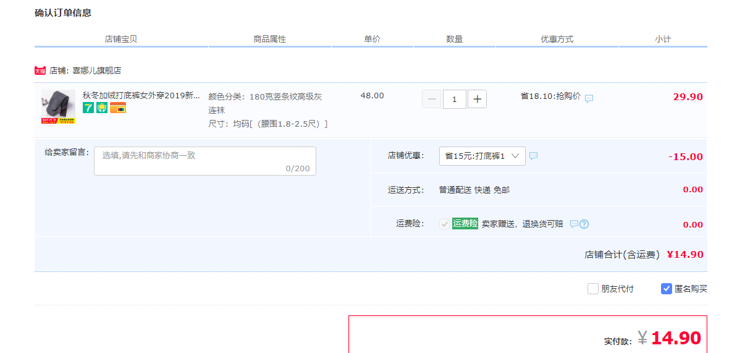737x353 pixels.
Task: Click the -15.00 shop discount amount
Action: [686, 157]
